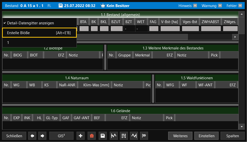Click the left arrow previous-record icon
The height and width of the screenshot is (142, 247).
tap(32, 136)
